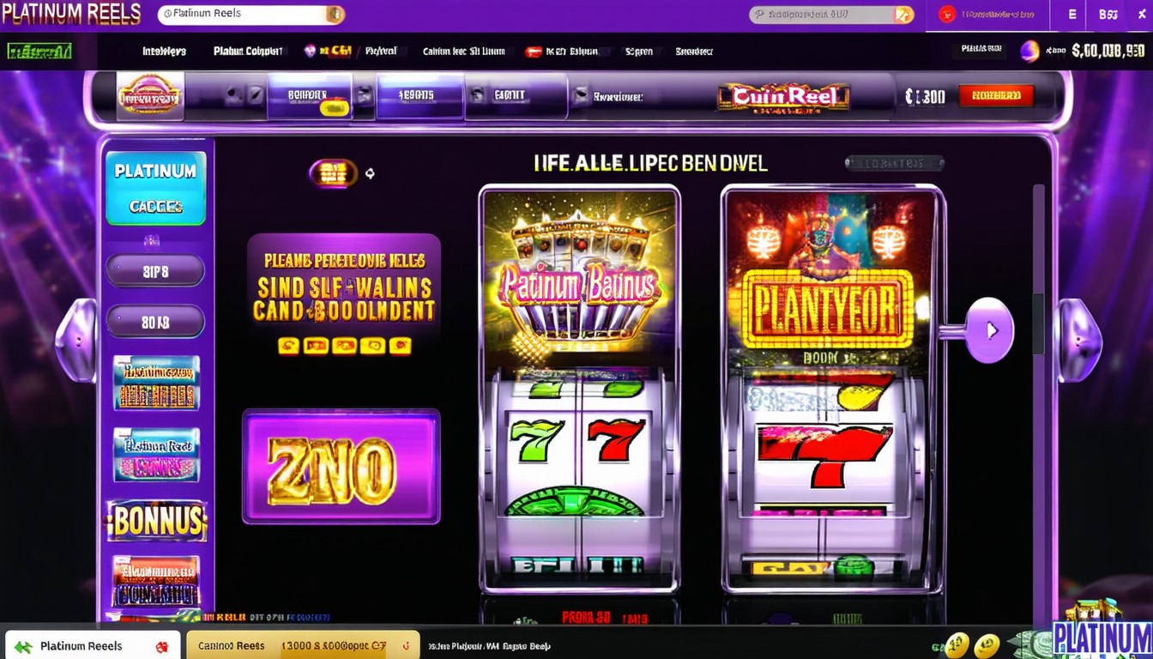This screenshot has height=659, width=1153.
Task: Click the green arrows icon on the bottom tab
Action: click(23, 647)
